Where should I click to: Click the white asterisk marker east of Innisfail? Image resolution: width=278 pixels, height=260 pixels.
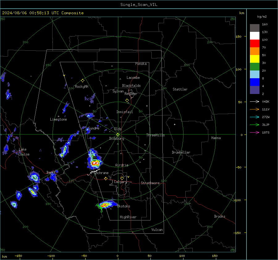click(147, 106)
